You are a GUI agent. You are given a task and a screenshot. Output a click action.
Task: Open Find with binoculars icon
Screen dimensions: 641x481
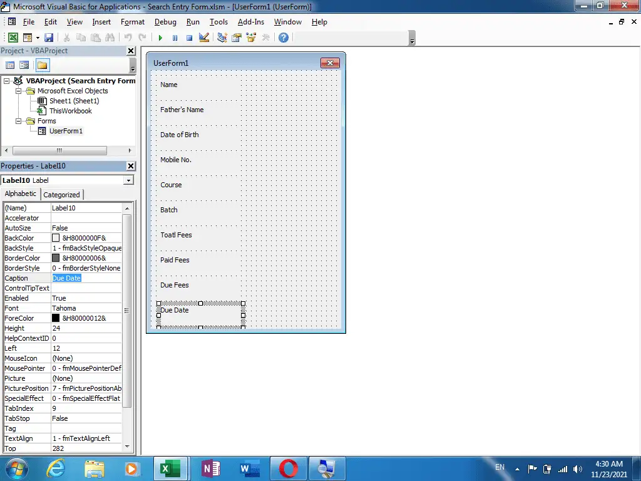[x=110, y=38]
